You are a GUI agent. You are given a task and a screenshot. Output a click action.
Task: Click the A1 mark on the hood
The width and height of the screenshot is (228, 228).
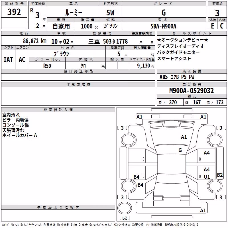(x=184, y=137)
